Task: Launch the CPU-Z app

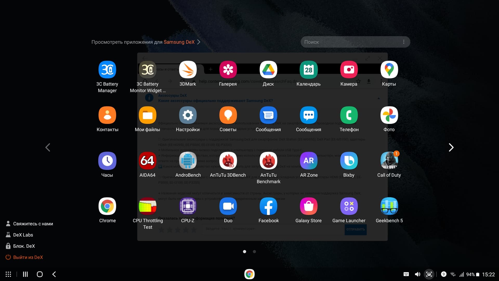Action: pyautogui.click(x=188, y=206)
